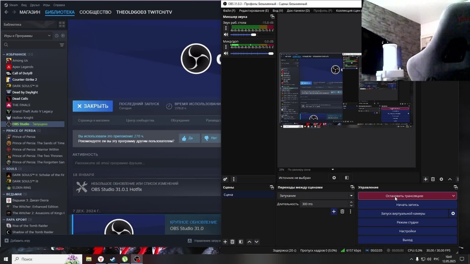The width and height of the screenshot is (470, 264).
Task: Remove transition with trash icon
Action: click(342, 211)
